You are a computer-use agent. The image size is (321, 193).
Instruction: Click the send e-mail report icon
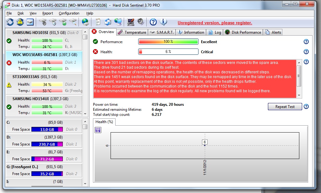[108, 22]
